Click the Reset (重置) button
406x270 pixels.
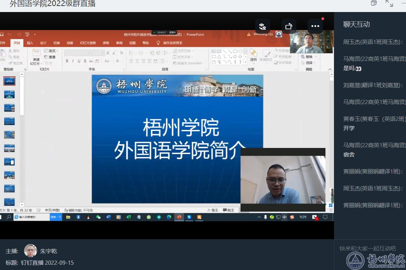click(50, 57)
